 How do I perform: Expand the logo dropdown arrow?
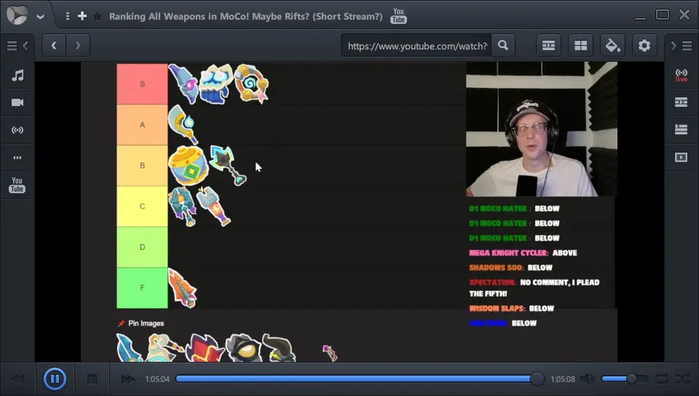click(x=41, y=17)
